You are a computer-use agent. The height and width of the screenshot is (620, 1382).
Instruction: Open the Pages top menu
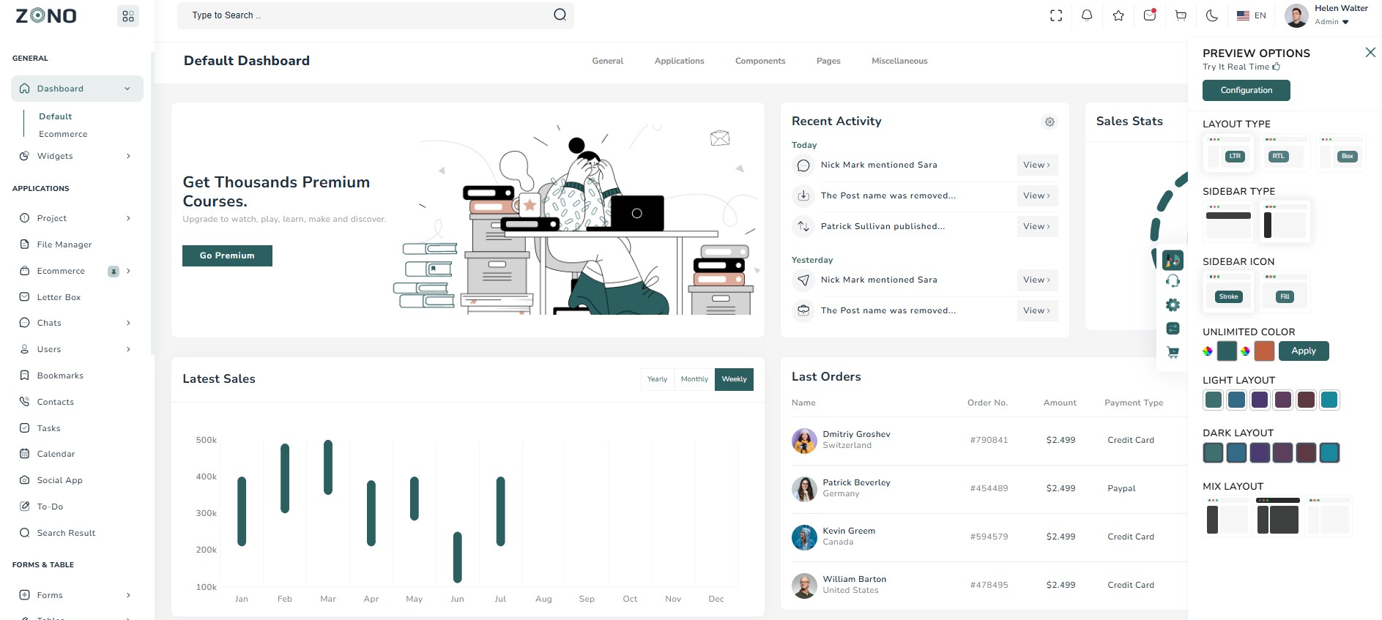click(828, 61)
